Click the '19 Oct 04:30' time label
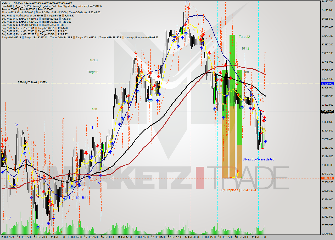 [259, 237]
